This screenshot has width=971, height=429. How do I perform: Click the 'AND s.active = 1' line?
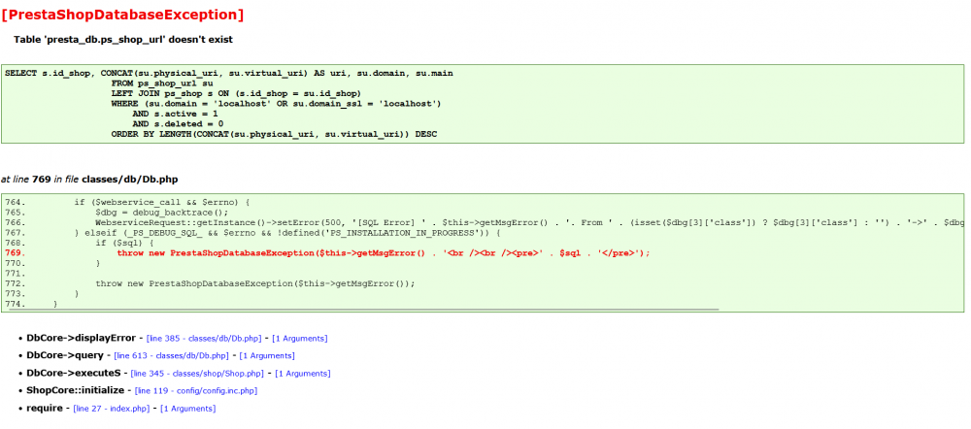click(x=175, y=114)
